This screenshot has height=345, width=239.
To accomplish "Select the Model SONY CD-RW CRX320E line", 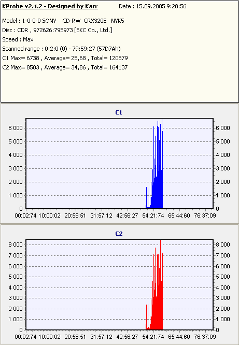I will (x=63, y=21).
